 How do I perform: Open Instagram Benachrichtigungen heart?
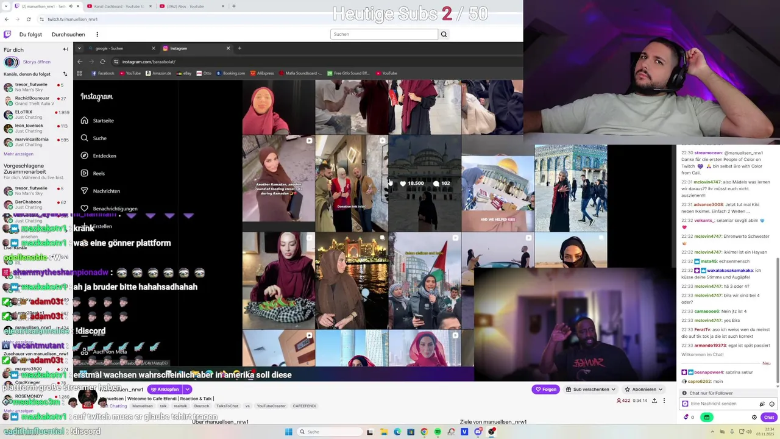[x=84, y=209]
